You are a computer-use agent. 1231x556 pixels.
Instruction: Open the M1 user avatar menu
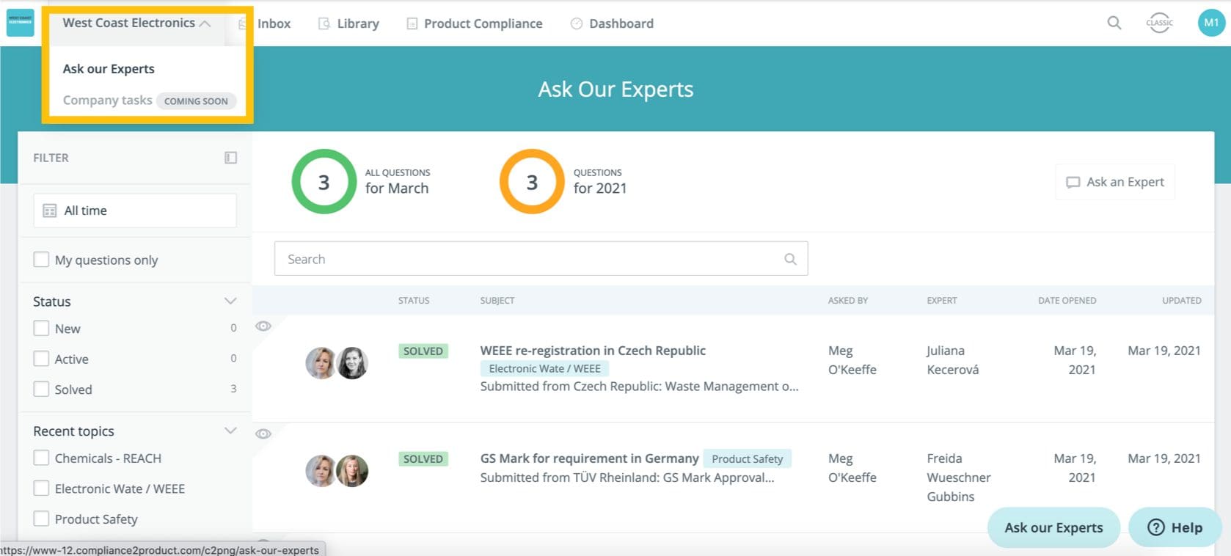(x=1210, y=23)
